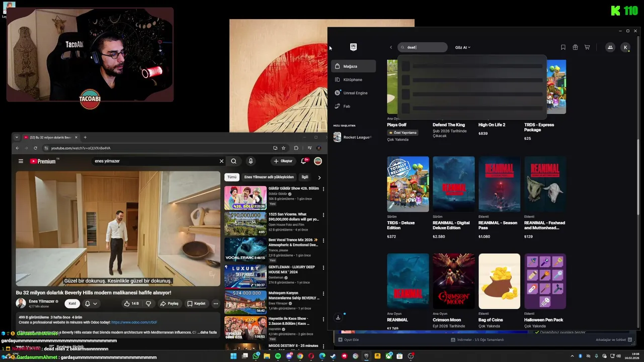Focus the Epic store search field
Image resolution: width=644 pixels, height=362 pixels.
[422, 47]
